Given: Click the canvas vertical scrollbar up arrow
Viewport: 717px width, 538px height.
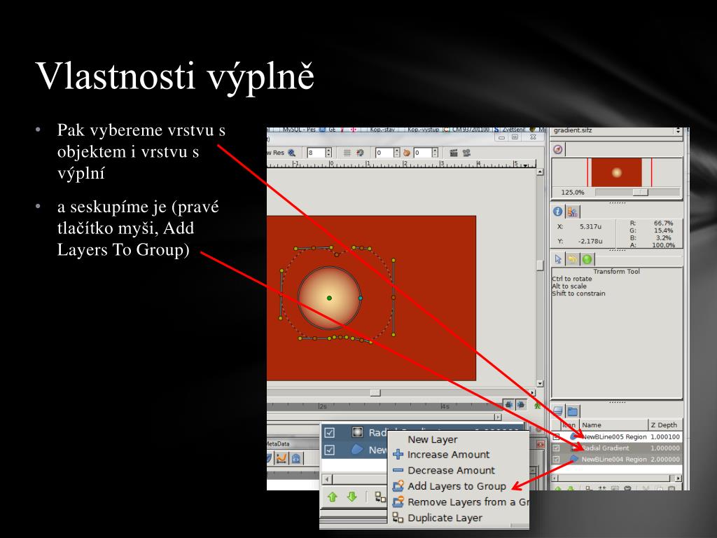Looking at the screenshot, I should coord(540,172).
